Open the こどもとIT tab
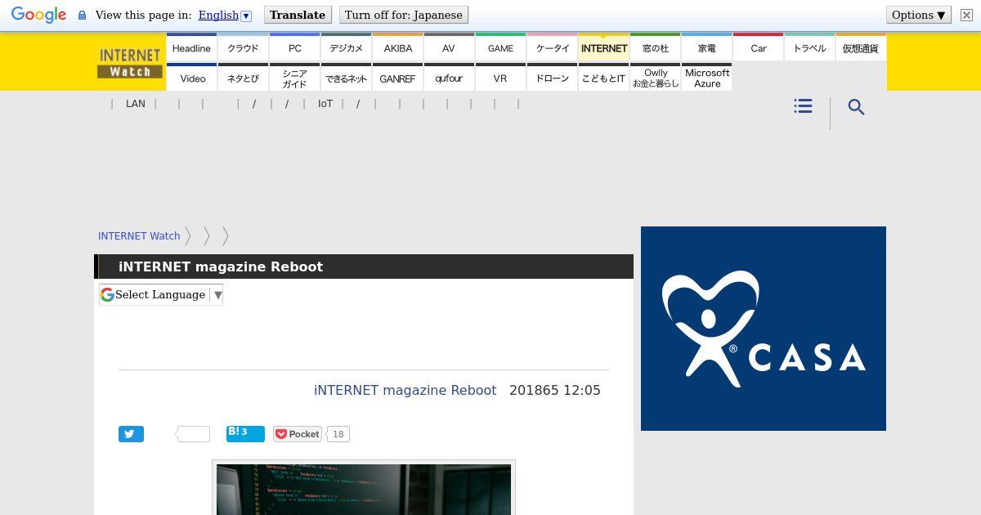This screenshot has height=515, width=981. (x=604, y=78)
